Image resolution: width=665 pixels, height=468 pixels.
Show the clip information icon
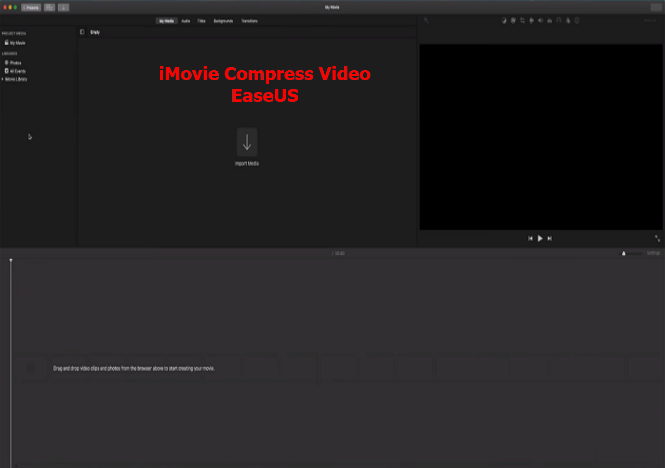pos(577,21)
